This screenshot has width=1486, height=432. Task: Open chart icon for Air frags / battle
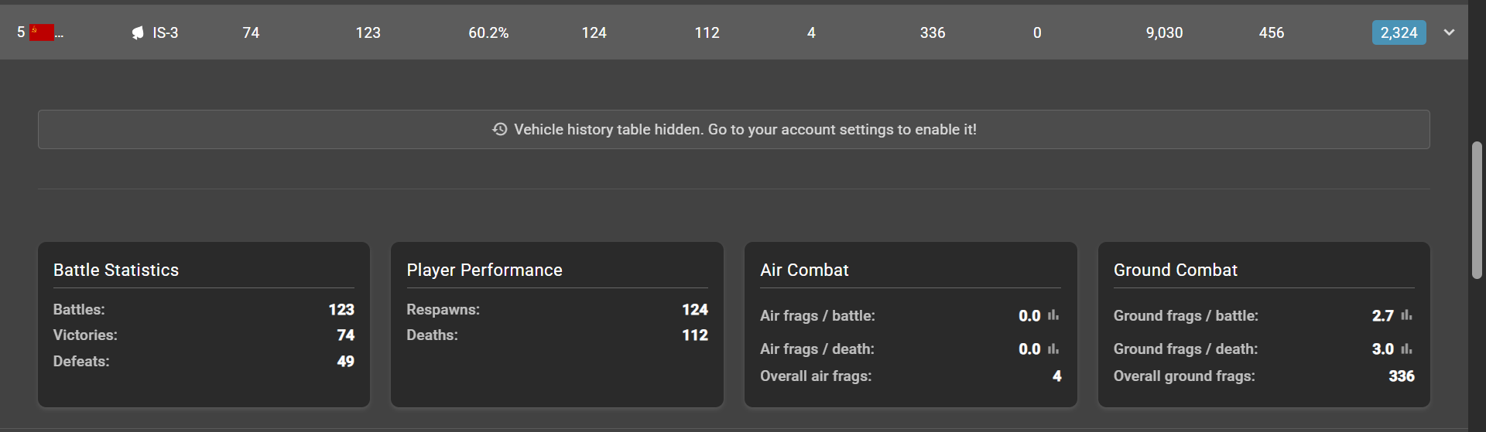tap(1053, 315)
